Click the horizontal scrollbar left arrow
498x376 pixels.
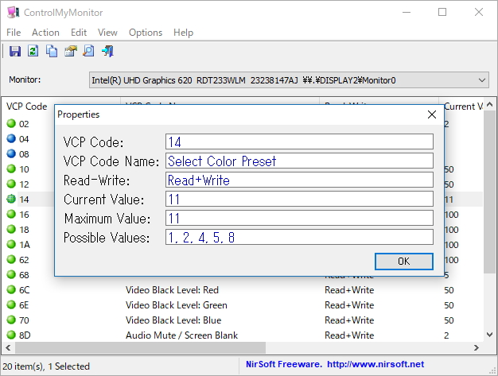click(8, 347)
